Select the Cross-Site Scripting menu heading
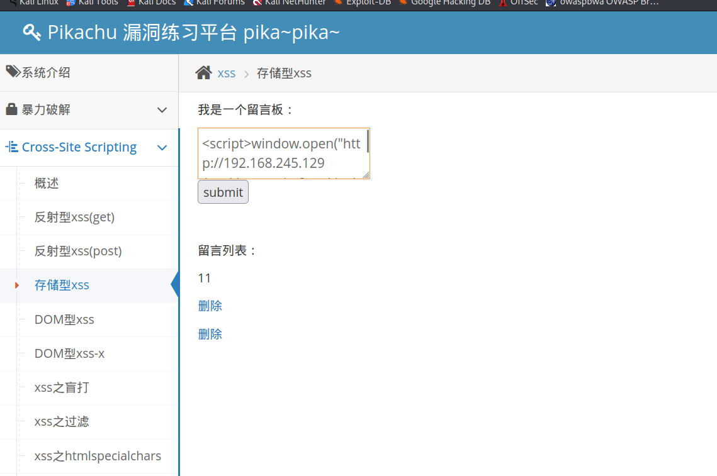This screenshot has height=476, width=717. [x=79, y=147]
